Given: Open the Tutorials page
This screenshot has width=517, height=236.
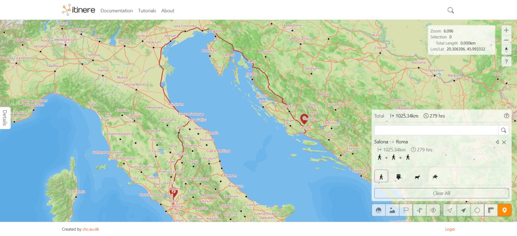Looking at the screenshot, I should point(147,11).
